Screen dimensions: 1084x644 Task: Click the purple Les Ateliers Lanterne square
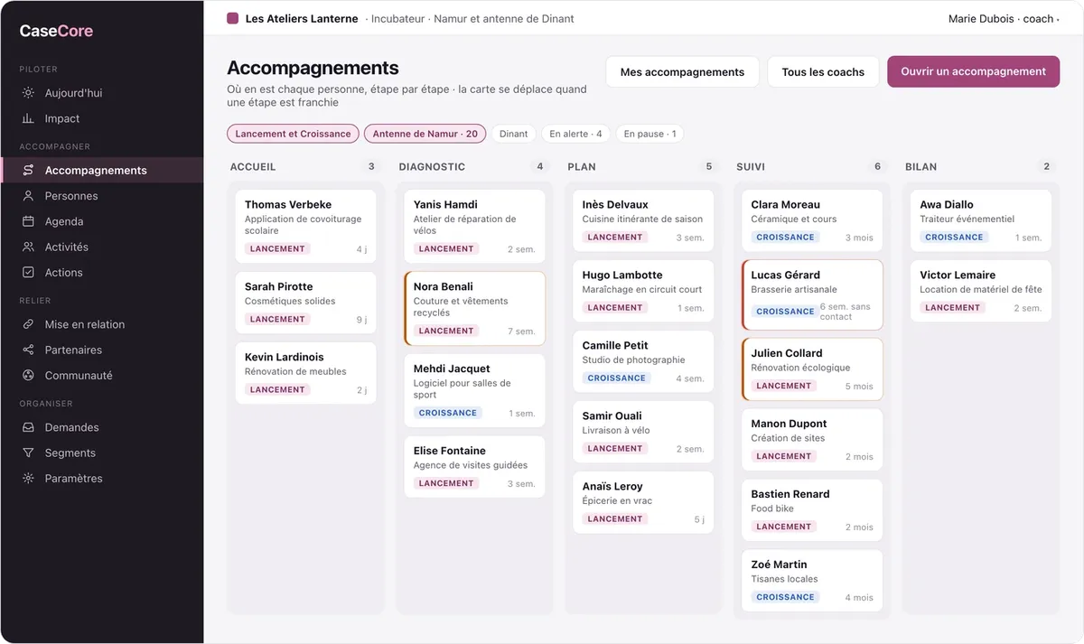tap(233, 18)
